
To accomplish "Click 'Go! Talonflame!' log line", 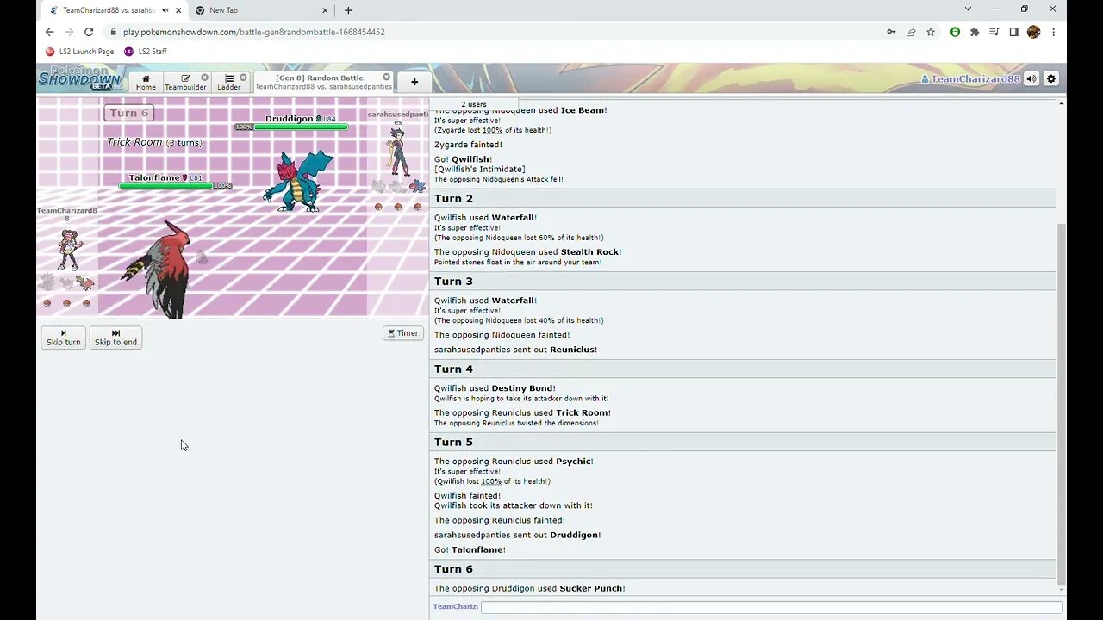I will pyautogui.click(x=470, y=549).
